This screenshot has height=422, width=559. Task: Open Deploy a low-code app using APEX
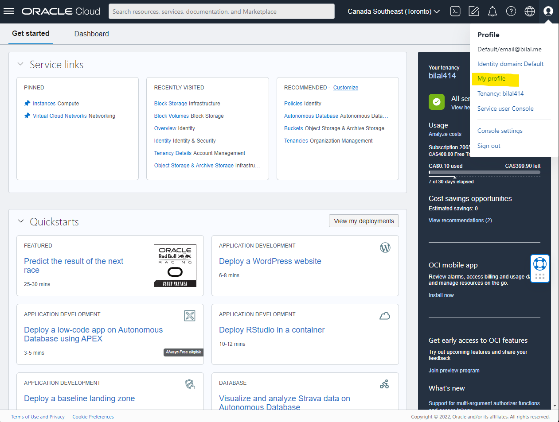click(93, 334)
